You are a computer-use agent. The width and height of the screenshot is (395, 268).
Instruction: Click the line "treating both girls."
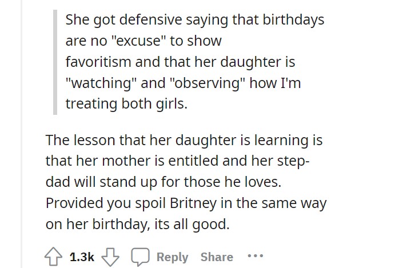click(127, 104)
